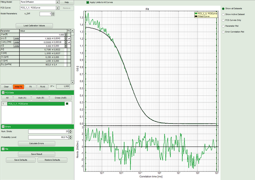The height and width of the screenshot is (180, 255).
Task: Collapse the Errors section
Action: [x=3, y=126]
